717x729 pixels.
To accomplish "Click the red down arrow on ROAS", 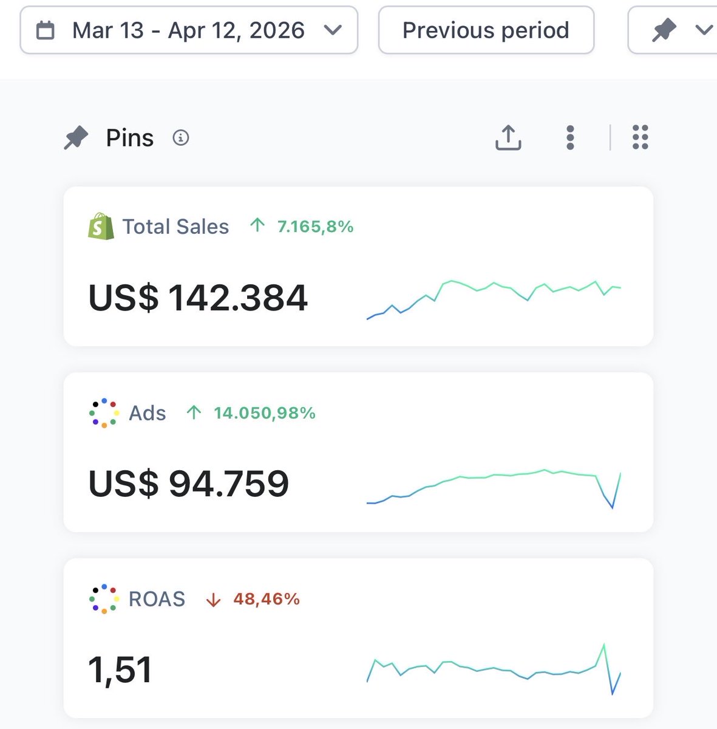I will [x=213, y=600].
